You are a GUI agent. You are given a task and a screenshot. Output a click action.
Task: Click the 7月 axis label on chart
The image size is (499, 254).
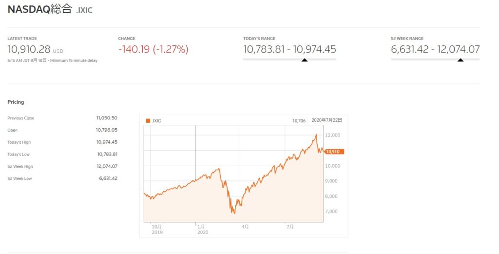(290, 227)
